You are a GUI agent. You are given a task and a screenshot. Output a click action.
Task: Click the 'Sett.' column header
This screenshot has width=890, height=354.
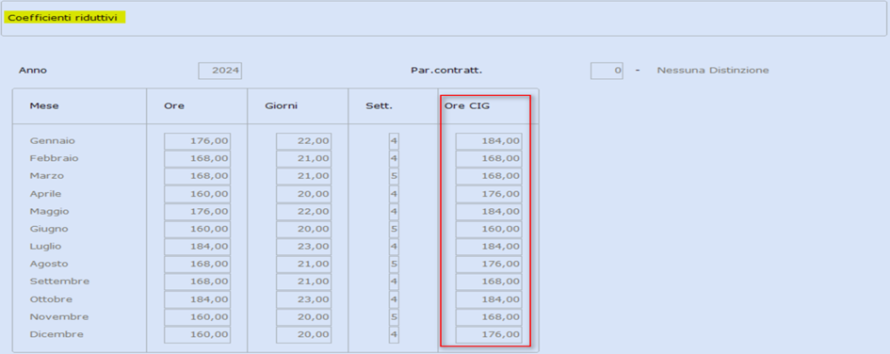pyautogui.click(x=380, y=106)
